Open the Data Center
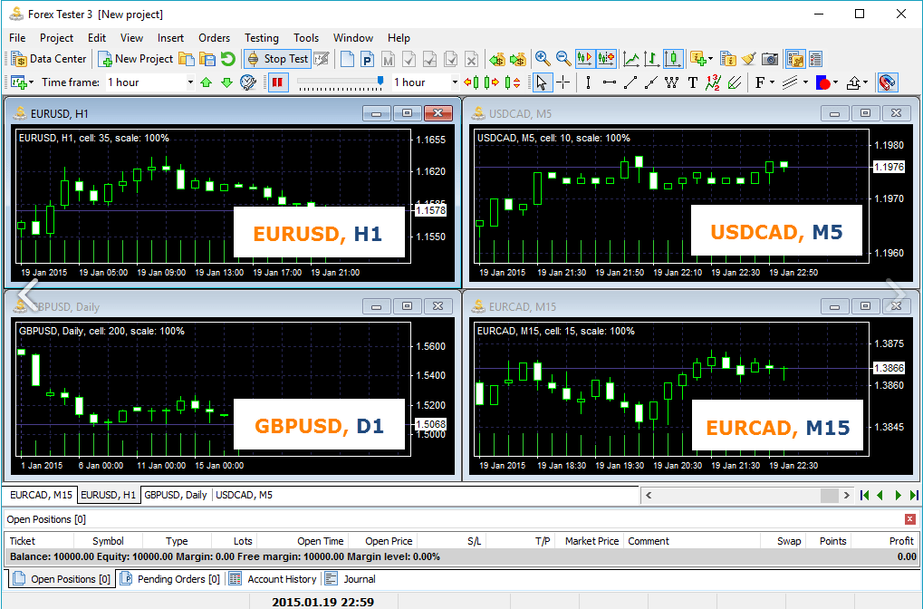The width and height of the screenshot is (923, 609). 49,59
